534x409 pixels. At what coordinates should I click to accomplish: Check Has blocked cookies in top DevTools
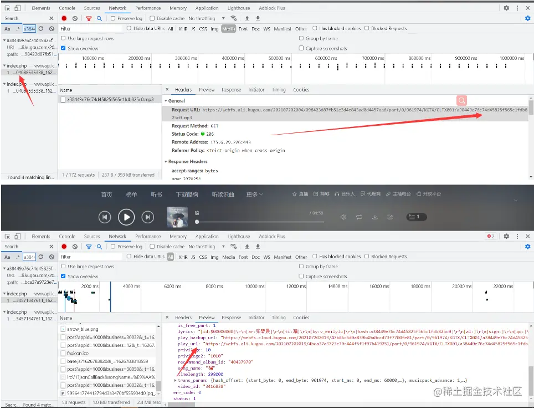[x=315, y=28]
